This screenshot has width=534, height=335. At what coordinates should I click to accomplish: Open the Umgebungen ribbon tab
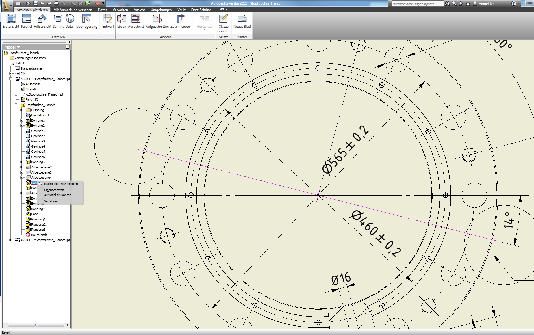pyautogui.click(x=161, y=10)
